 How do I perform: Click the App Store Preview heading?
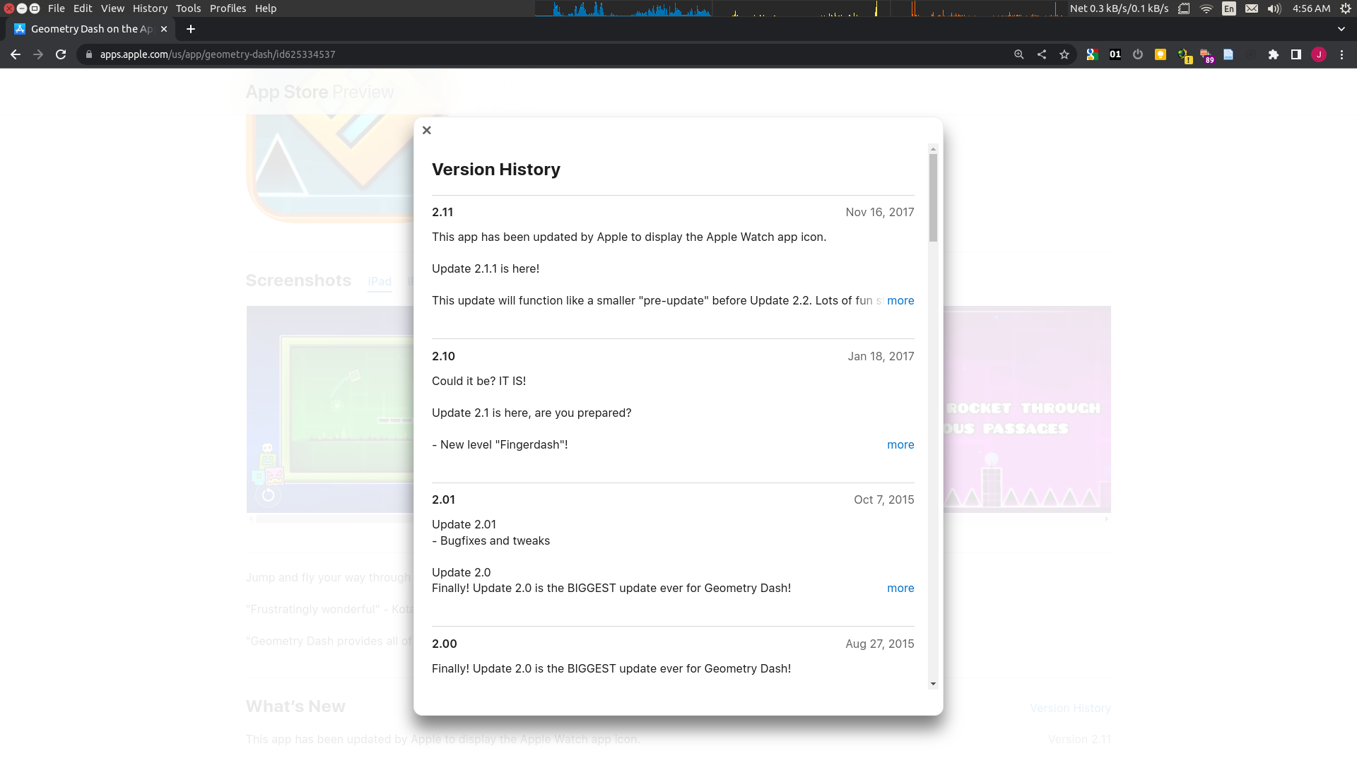point(319,92)
